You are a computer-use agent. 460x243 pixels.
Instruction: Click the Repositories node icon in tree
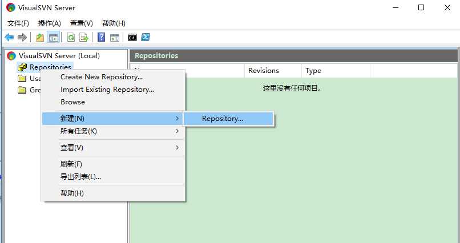click(22, 67)
